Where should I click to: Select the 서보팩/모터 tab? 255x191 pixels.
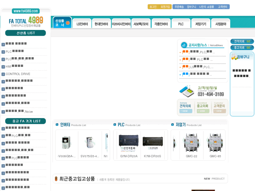[141, 24]
